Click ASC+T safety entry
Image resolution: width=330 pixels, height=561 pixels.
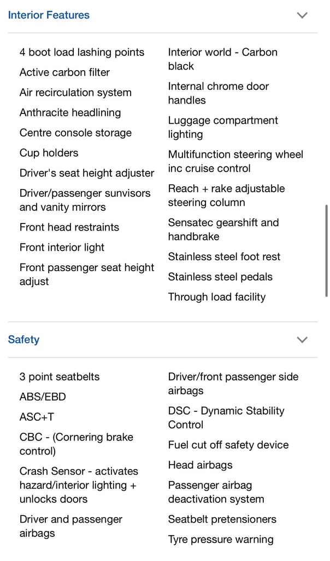(x=37, y=417)
